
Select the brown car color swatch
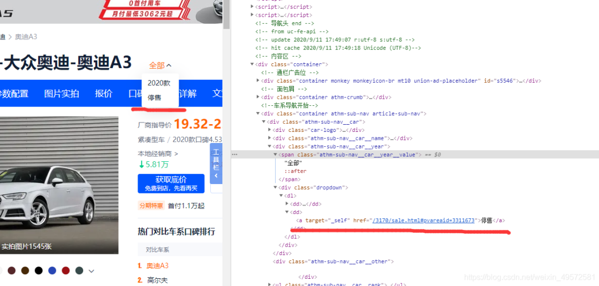pos(25,270)
